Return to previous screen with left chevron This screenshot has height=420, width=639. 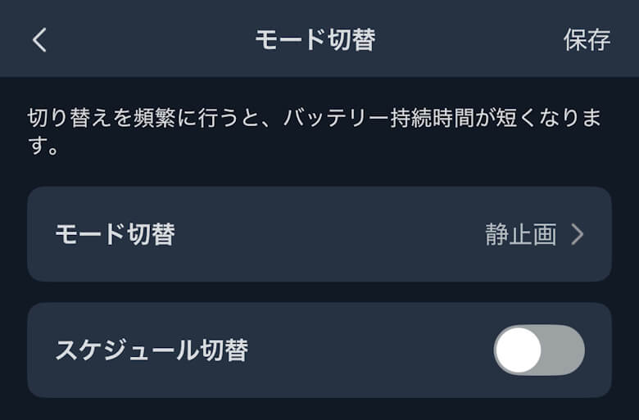[x=39, y=40]
